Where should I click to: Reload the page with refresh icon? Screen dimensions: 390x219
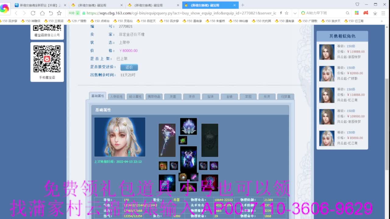point(33,13)
